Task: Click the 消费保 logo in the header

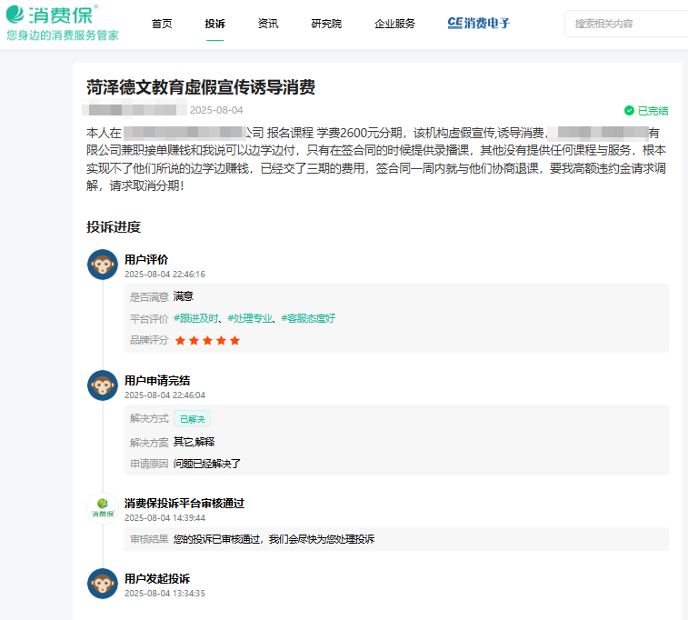Action: 52,15
